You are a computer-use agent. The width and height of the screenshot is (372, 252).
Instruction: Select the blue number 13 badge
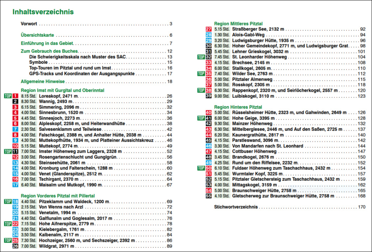(x=15, y=163)
